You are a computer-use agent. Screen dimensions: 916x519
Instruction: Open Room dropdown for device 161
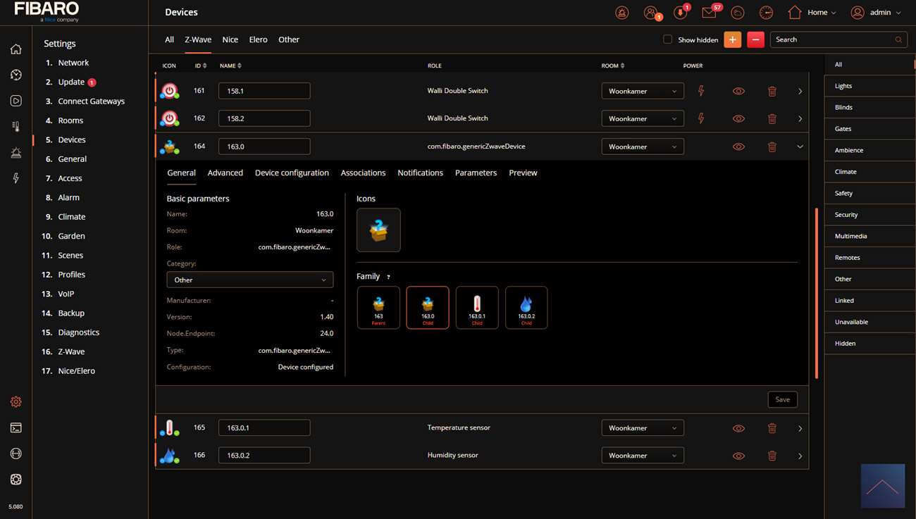pos(642,92)
